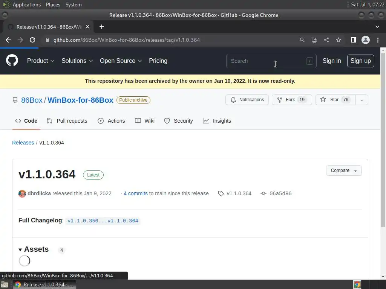Click the Latest release badge
Screen dimensions: 386x289
tap(93, 175)
